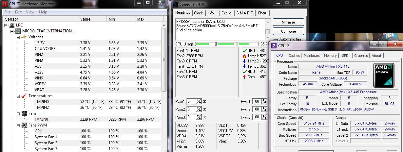Click the spinner of the left Pwm3 field
The image size is (403, 152).
(199, 117)
